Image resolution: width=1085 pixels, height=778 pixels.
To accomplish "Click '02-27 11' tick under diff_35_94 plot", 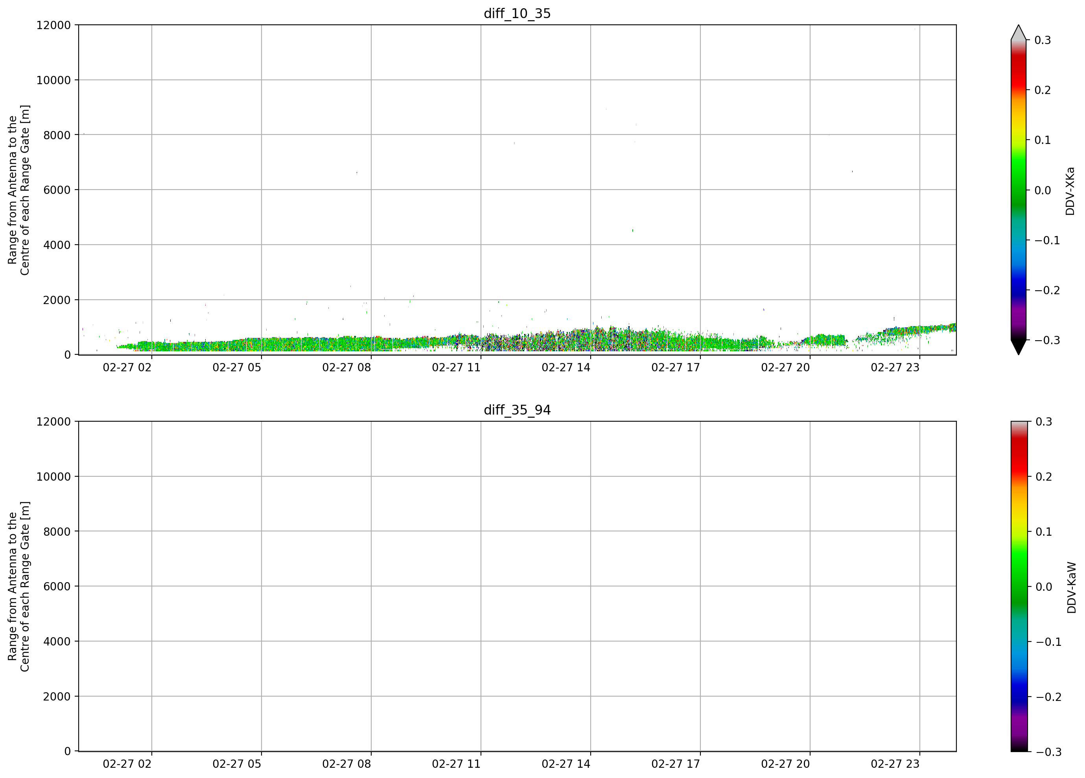I will click(457, 764).
